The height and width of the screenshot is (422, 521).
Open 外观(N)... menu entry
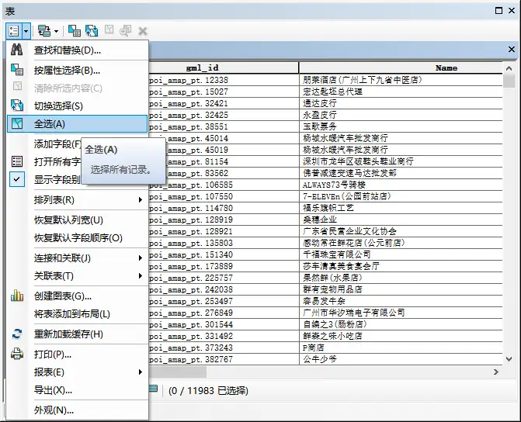click(x=77, y=410)
